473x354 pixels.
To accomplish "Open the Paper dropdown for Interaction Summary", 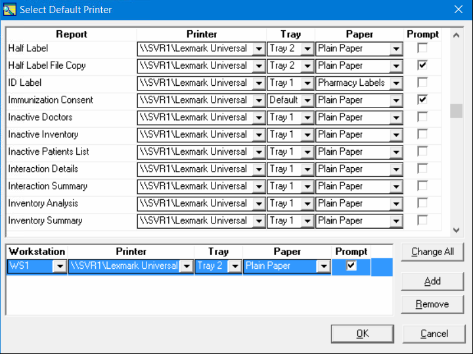I will pyautogui.click(x=396, y=187).
